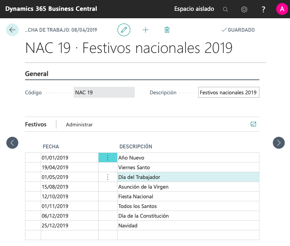Click the back arrow button

(x=12, y=30)
